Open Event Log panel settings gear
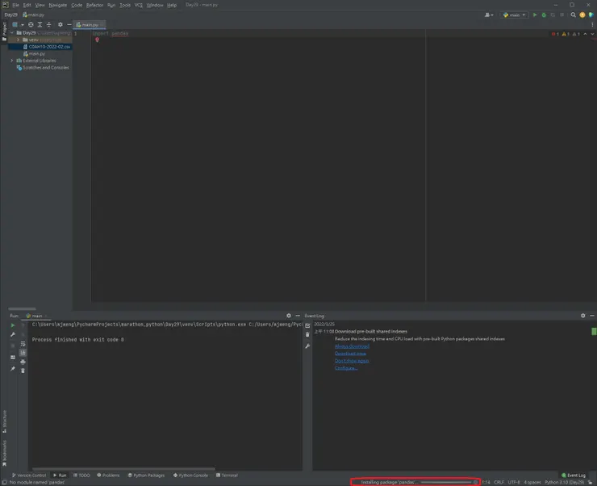This screenshot has height=486, width=597. pos(582,316)
